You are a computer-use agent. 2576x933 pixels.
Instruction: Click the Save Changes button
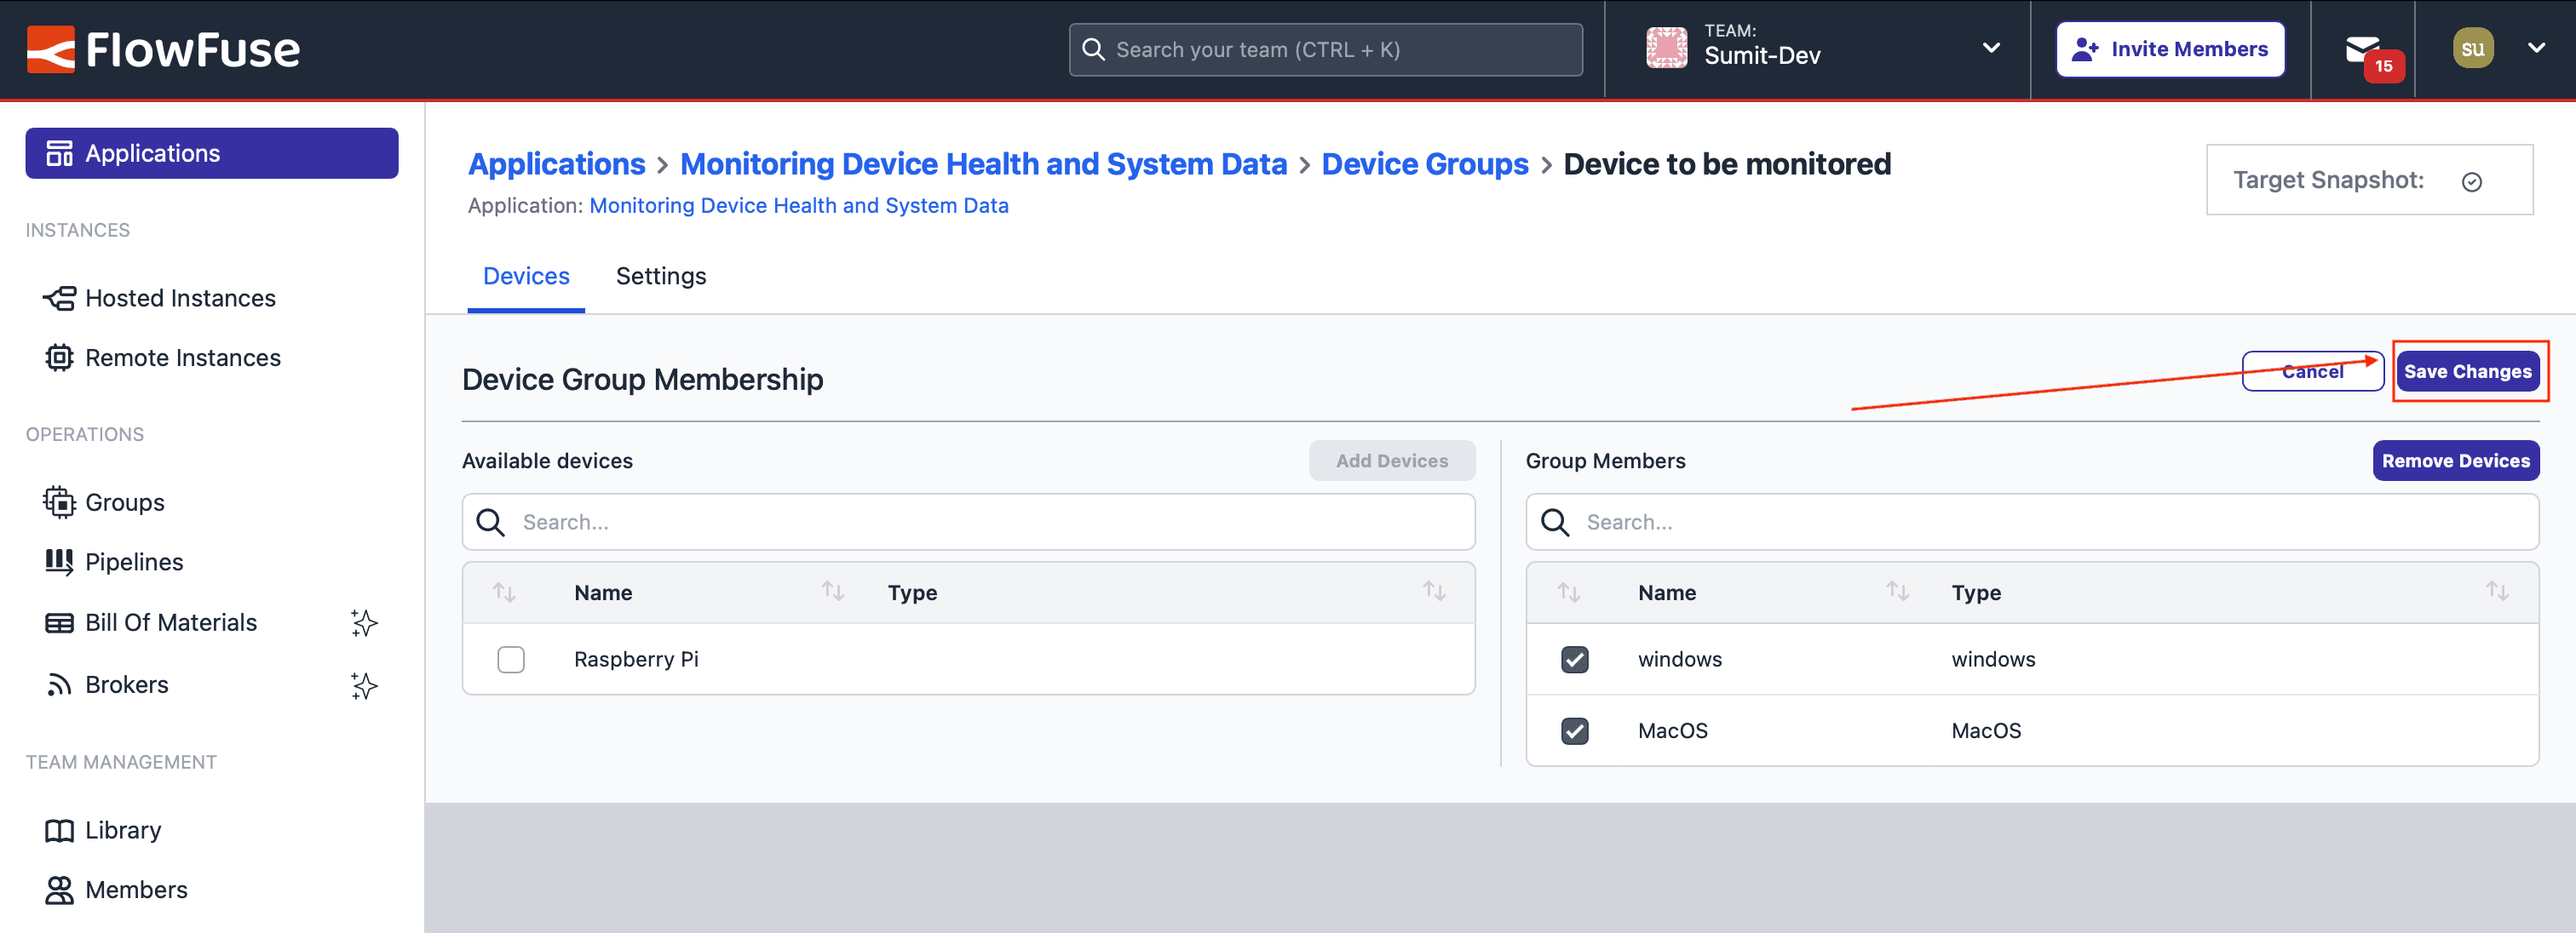pyautogui.click(x=2469, y=370)
